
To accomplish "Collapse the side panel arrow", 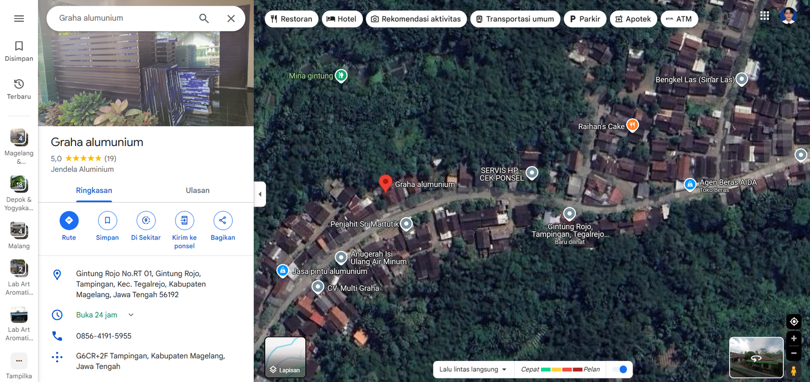I will 260,194.
